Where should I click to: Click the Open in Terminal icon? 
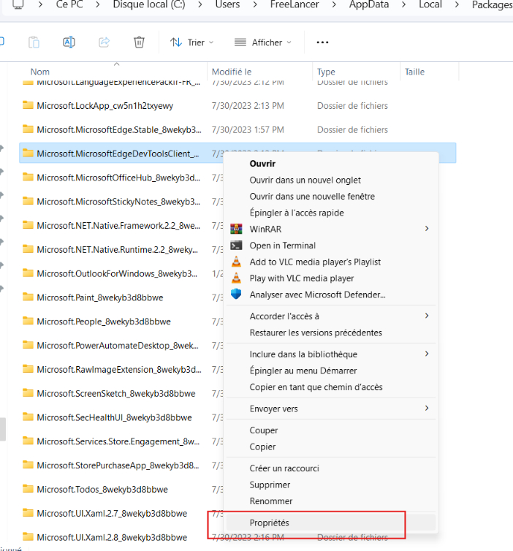click(x=236, y=246)
